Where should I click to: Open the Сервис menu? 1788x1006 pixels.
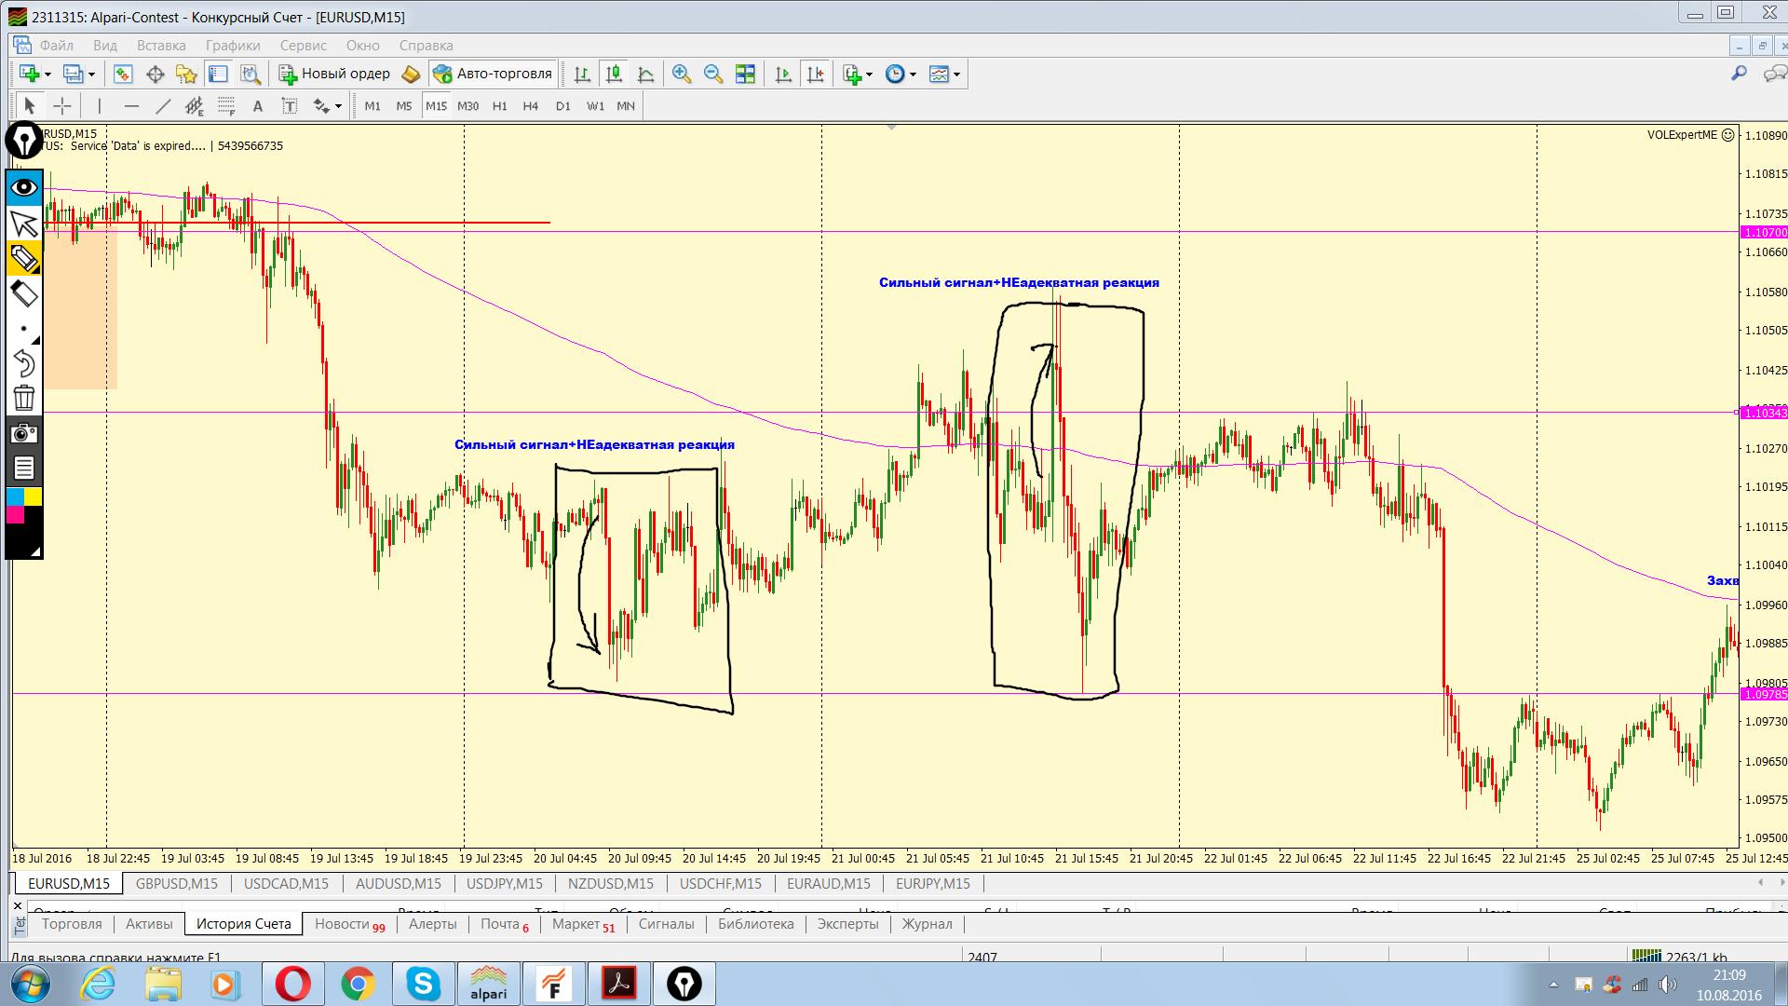tap(303, 46)
